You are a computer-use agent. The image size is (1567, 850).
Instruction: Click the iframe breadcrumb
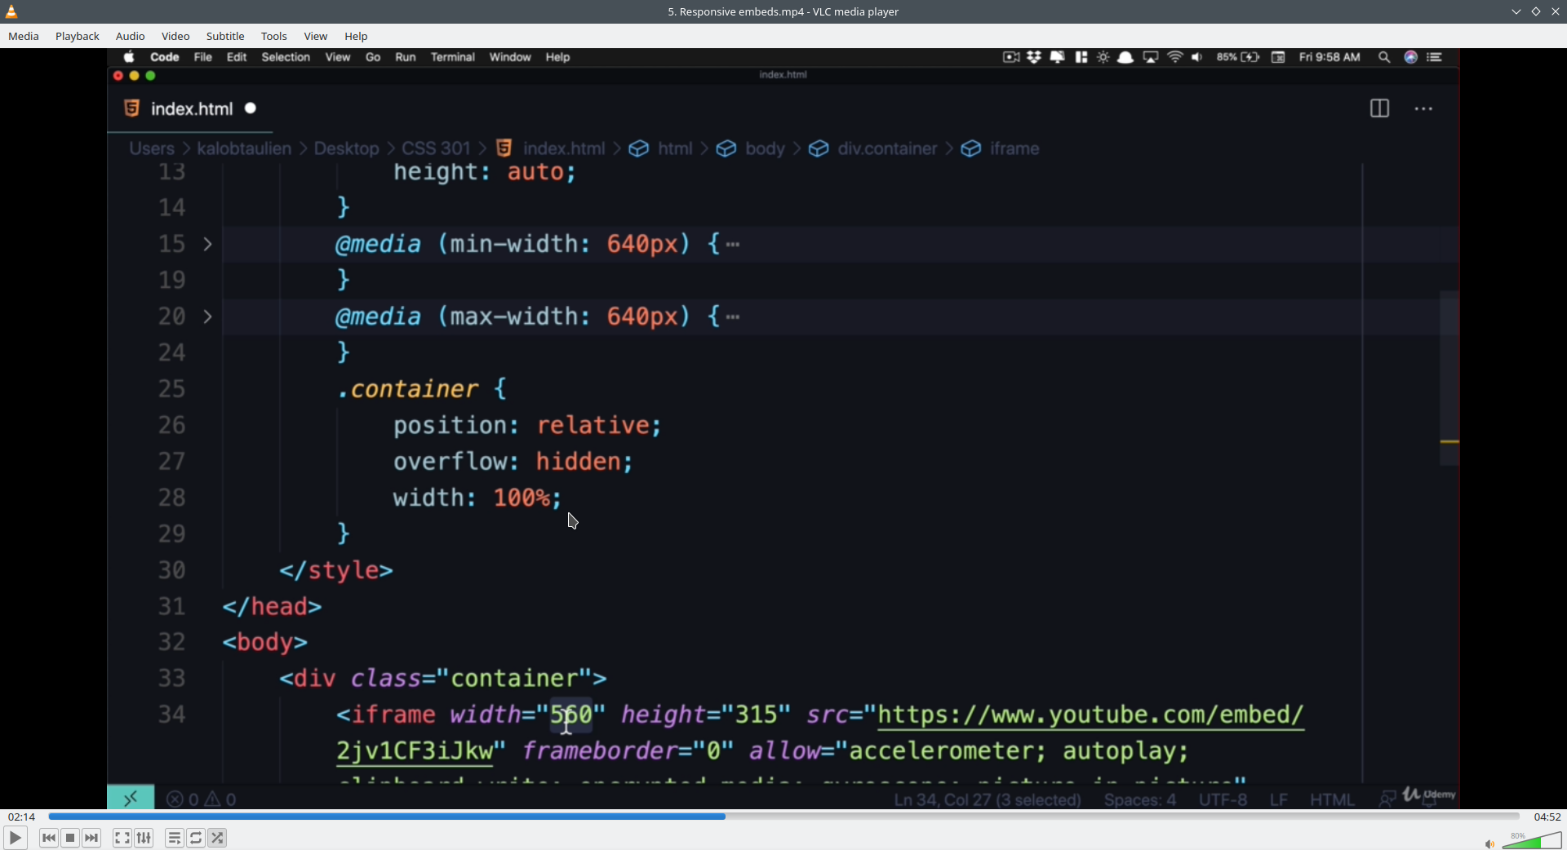pos(1014,148)
